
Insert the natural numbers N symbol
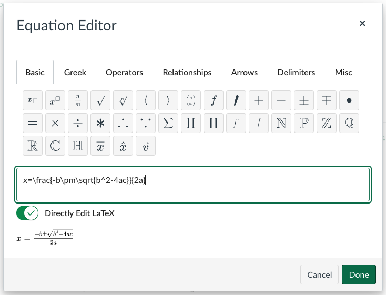point(281,123)
